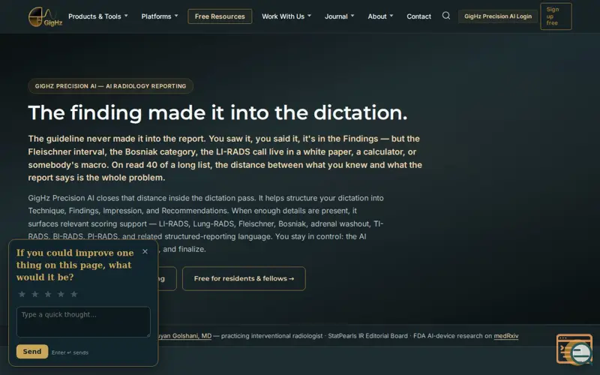Viewport: 600px width, 375px height.
Task: Click the headline 'The finding made it into the dictation.'
Action: (217, 113)
